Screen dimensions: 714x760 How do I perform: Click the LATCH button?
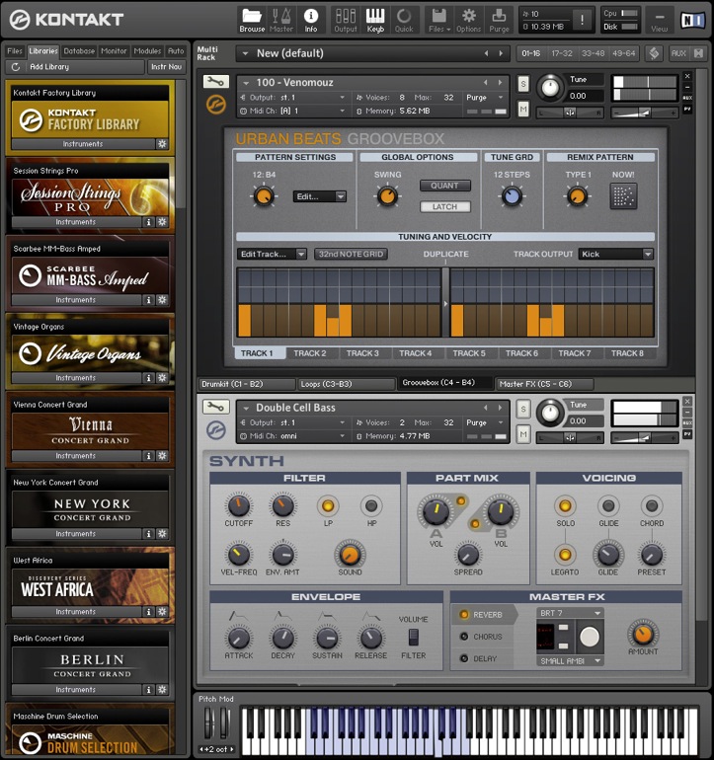pyautogui.click(x=444, y=207)
